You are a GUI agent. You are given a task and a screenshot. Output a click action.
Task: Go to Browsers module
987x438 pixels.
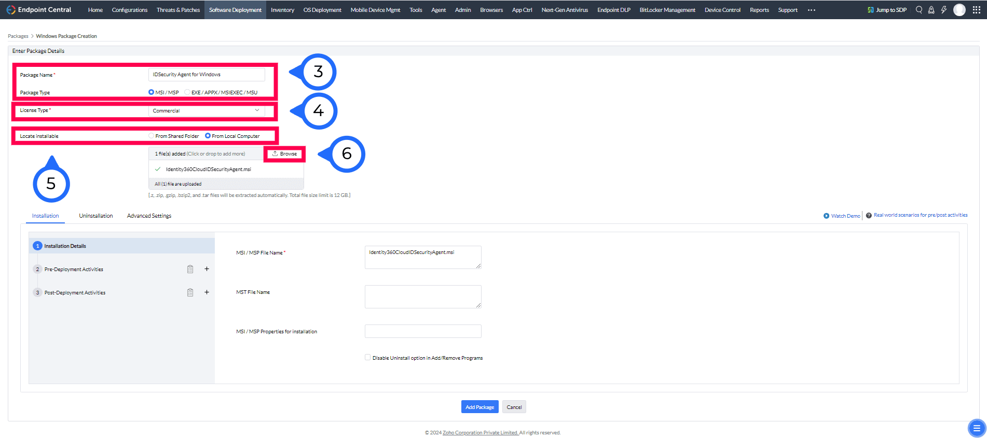click(x=491, y=10)
